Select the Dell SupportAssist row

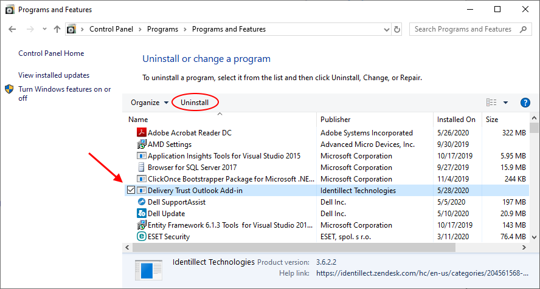tap(327, 202)
